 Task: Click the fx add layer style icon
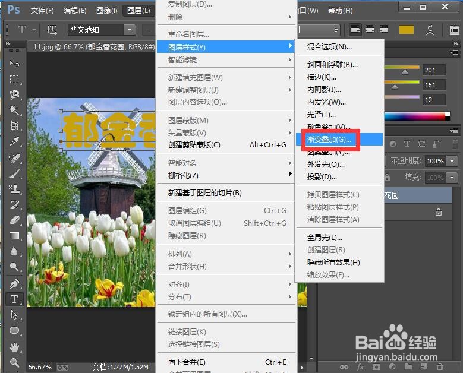[360, 367]
